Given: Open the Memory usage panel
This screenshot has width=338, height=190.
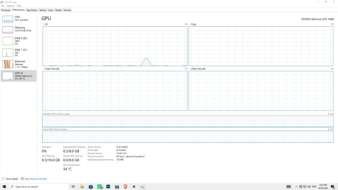Looking at the screenshot, I should point(19,29).
